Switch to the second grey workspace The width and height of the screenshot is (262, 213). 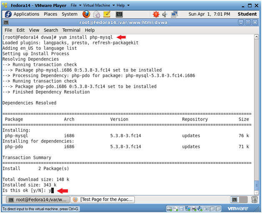tap(243, 200)
